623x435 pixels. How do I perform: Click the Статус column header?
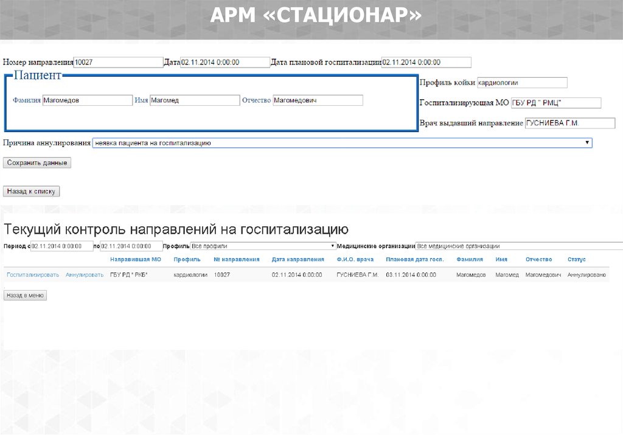click(x=576, y=260)
